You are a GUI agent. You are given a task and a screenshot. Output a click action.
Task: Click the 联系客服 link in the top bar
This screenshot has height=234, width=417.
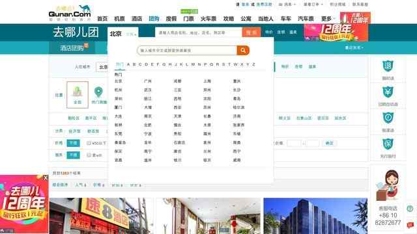360,5
